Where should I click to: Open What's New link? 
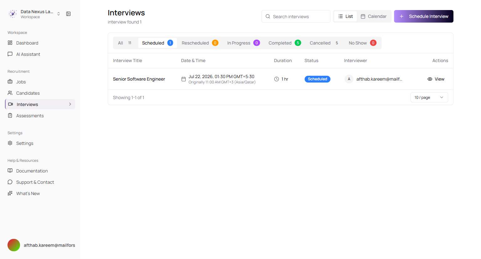(x=40, y=193)
